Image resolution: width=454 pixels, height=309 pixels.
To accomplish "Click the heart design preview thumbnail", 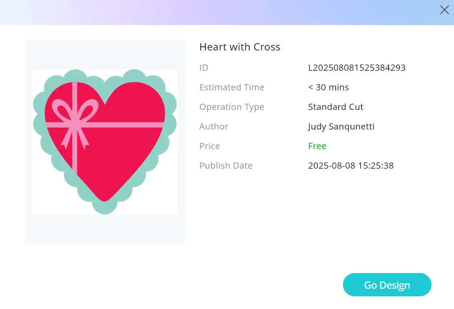I will pos(105,141).
